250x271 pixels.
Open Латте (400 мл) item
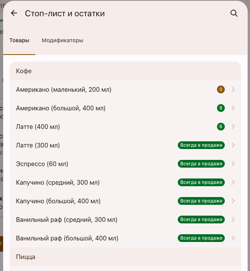point(125,127)
